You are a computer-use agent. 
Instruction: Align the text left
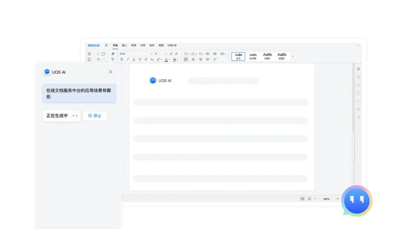coord(186,60)
